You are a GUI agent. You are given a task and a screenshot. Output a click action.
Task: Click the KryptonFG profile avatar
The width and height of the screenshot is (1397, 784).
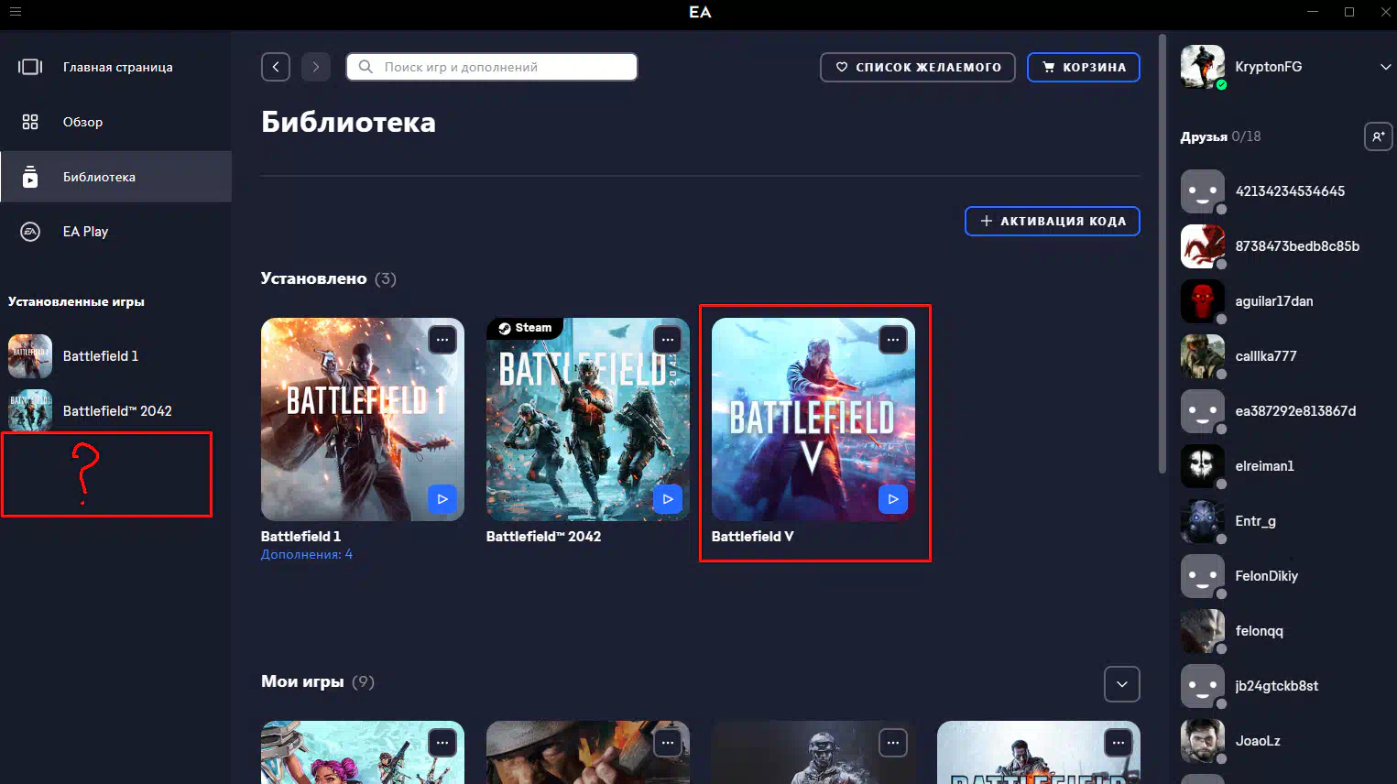(1203, 67)
